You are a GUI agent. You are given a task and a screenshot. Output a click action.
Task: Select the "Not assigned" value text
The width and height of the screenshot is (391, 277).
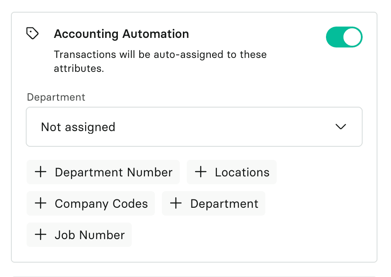[78, 127]
